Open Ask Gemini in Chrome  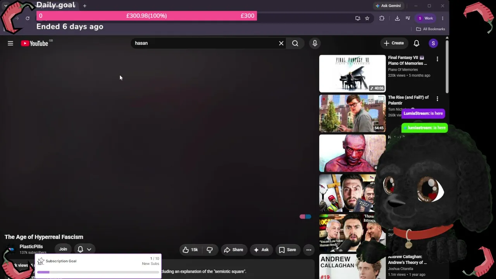click(388, 6)
